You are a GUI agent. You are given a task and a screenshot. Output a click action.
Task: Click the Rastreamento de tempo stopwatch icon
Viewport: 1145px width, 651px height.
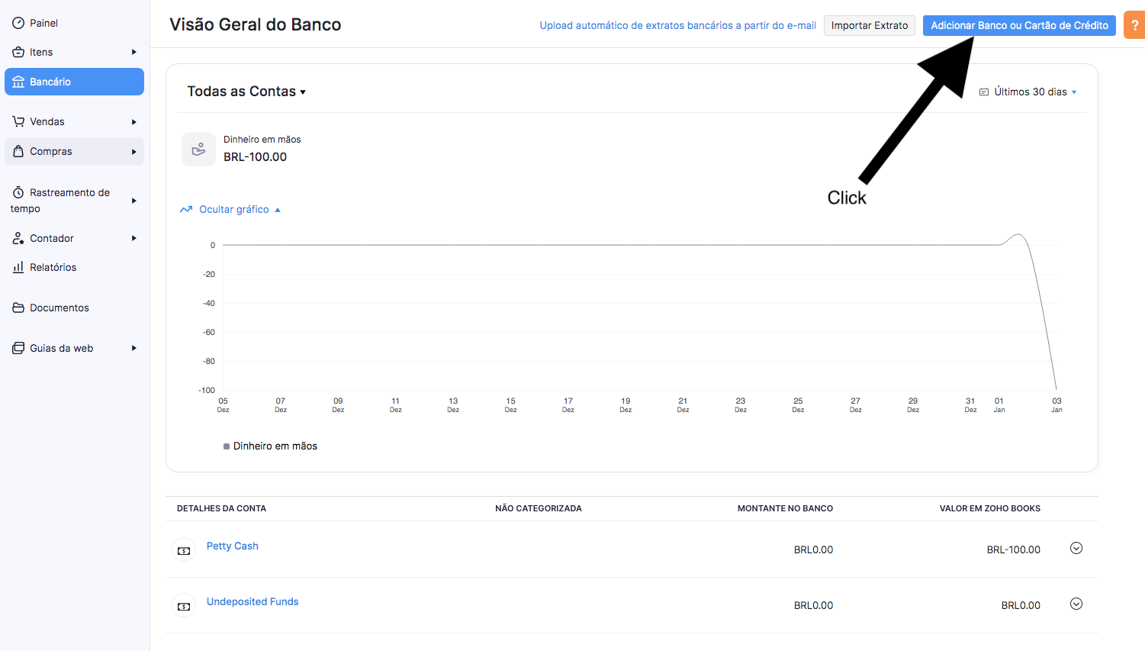coord(18,192)
